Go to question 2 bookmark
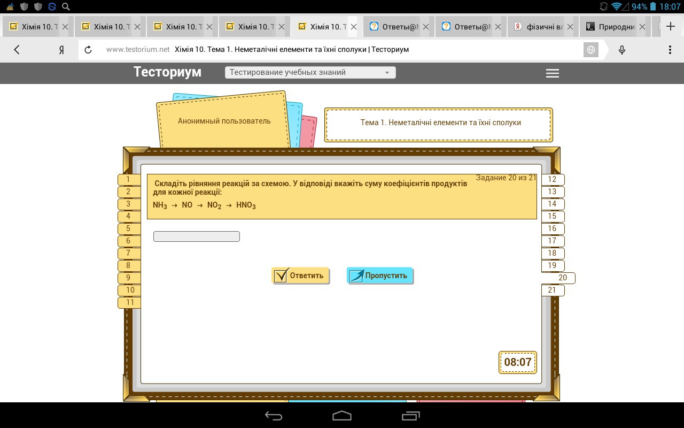Image resolution: width=684 pixels, height=428 pixels. pyautogui.click(x=128, y=192)
